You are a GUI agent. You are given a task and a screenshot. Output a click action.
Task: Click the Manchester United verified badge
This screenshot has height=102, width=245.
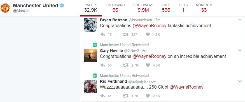click(x=62, y=6)
